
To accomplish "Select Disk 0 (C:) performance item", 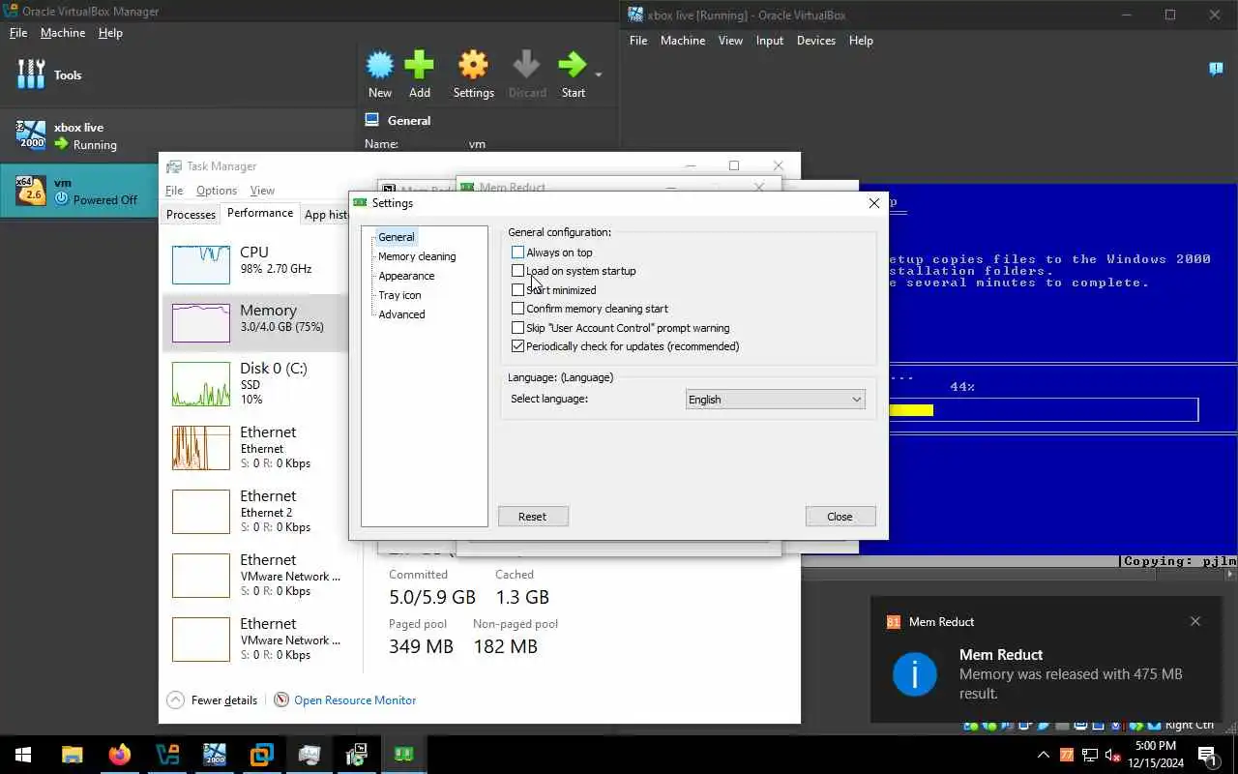I will [x=255, y=382].
